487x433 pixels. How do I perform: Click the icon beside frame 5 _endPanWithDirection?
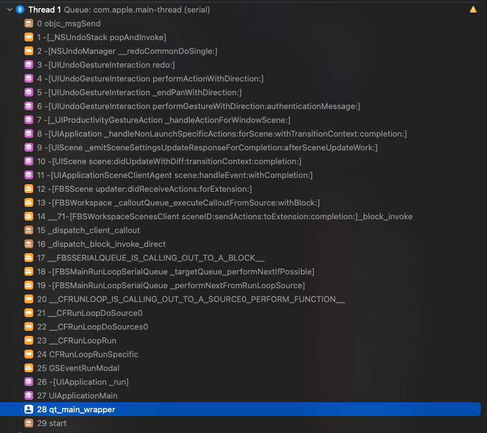click(x=29, y=92)
